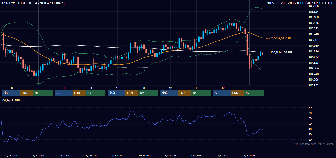
Task: Click the 104.528 price axis label
Action: click(314, 63)
